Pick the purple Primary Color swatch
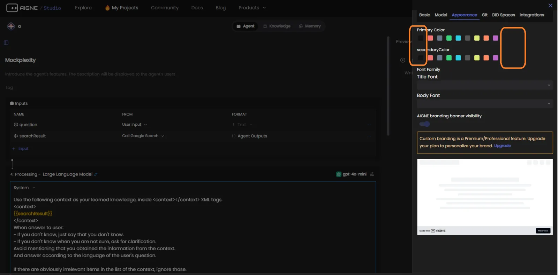The image size is (558, 275). coord(496,38)
